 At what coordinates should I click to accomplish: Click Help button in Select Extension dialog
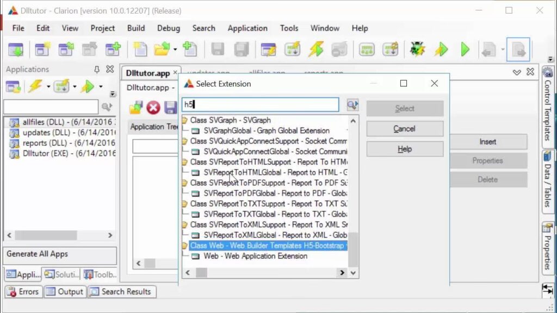click(x=405, y=149)
